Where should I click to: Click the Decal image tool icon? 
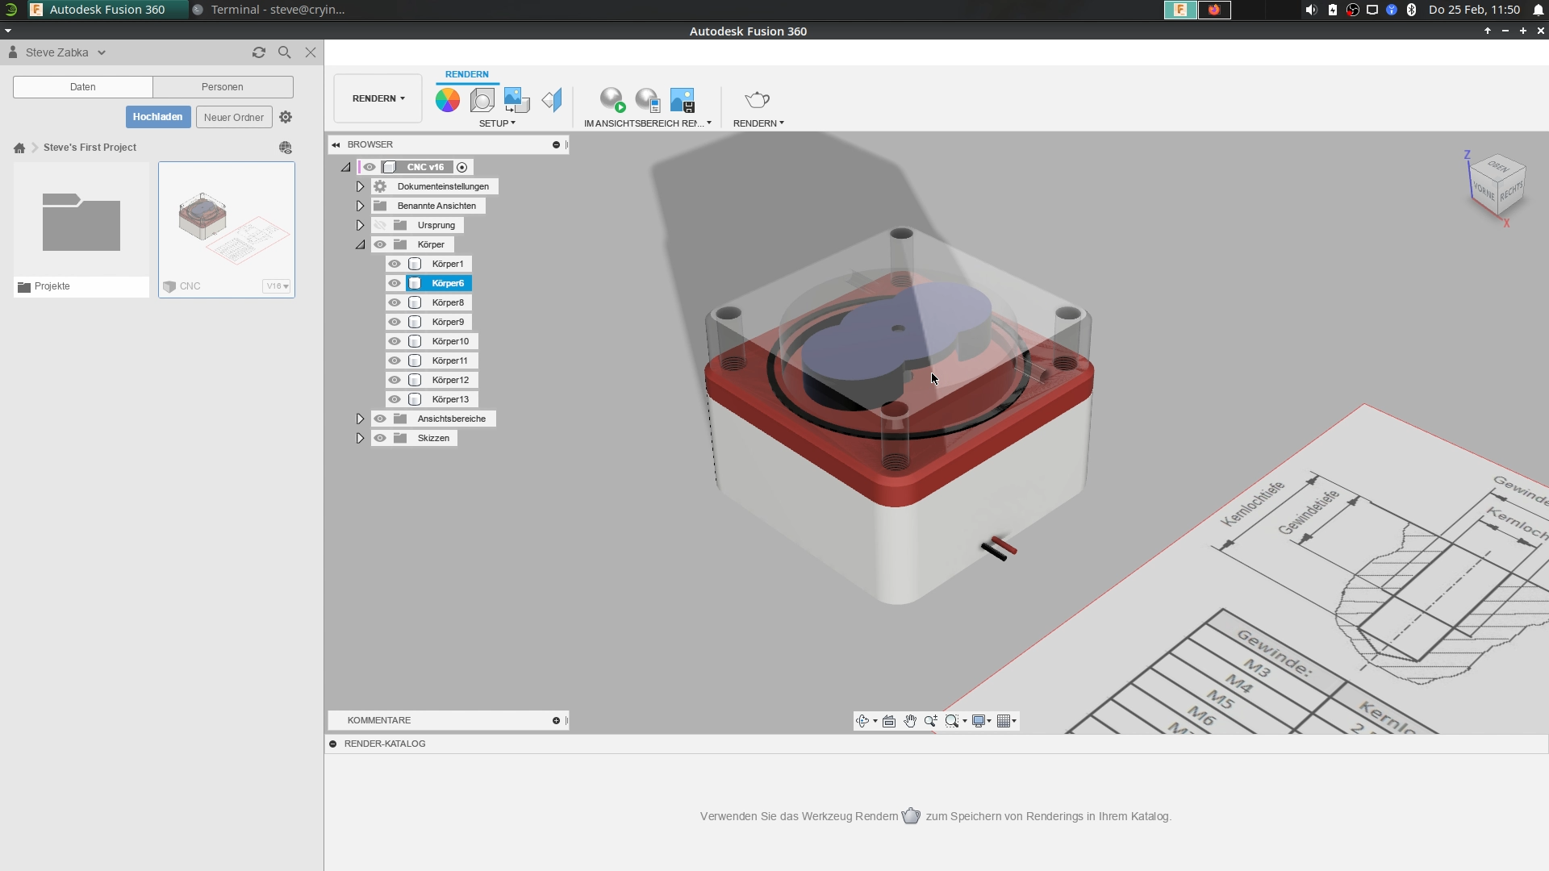pyautogui.click(x=516, y=100)
